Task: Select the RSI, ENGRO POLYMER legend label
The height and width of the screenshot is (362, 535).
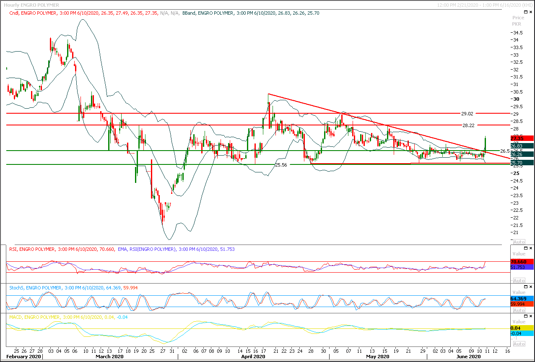Action: pos(62,249)
